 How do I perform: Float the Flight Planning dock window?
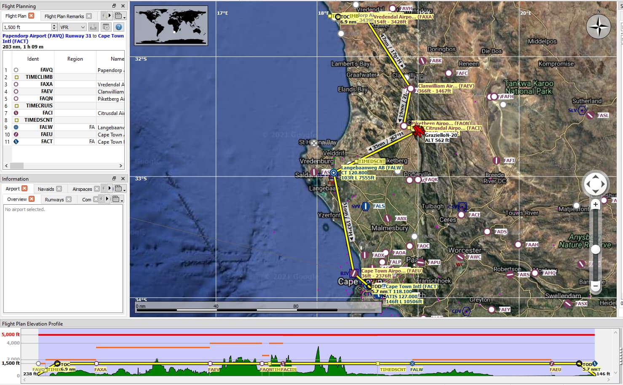(114, 6)
